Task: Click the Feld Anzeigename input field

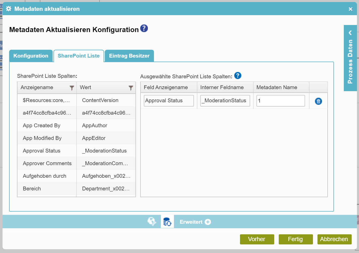Action: click(169, 101)
